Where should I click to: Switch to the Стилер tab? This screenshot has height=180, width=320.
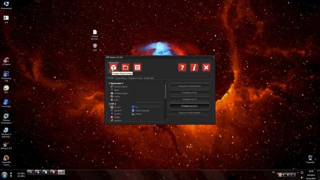click(110, 78)
